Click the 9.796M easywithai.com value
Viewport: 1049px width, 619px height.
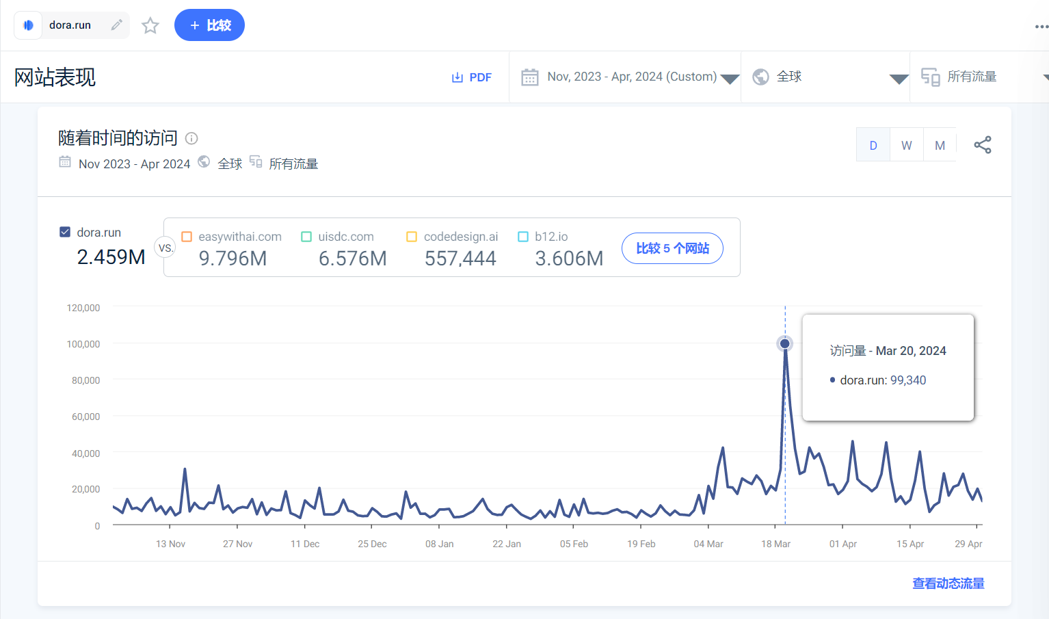tap(233, 259)
